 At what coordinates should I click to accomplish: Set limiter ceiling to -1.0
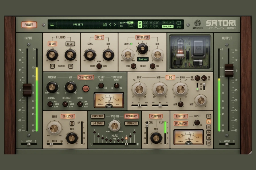point(209,143)
